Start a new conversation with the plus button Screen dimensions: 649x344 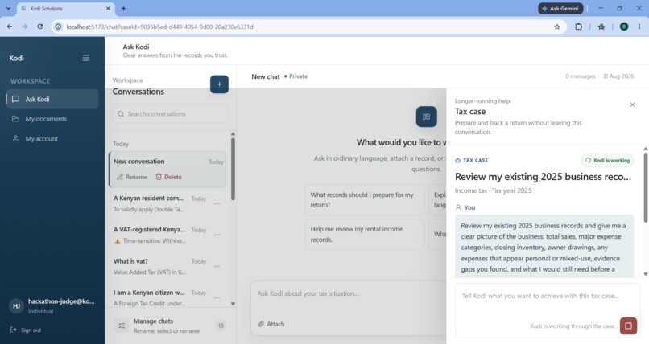point(219,84)
